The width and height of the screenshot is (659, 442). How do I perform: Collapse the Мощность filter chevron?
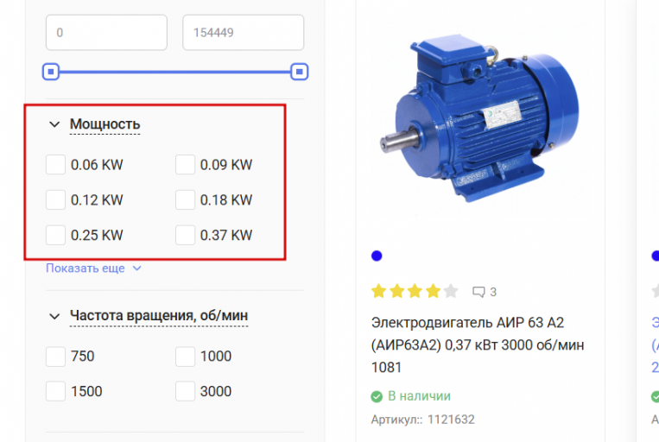(x=54, y=124)
